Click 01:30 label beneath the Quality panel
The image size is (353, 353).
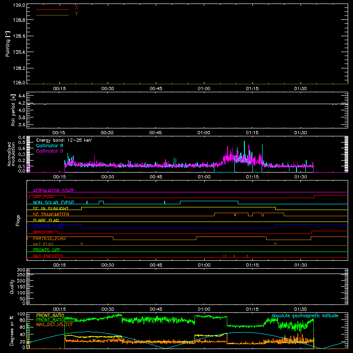click(x=300, y=309)
